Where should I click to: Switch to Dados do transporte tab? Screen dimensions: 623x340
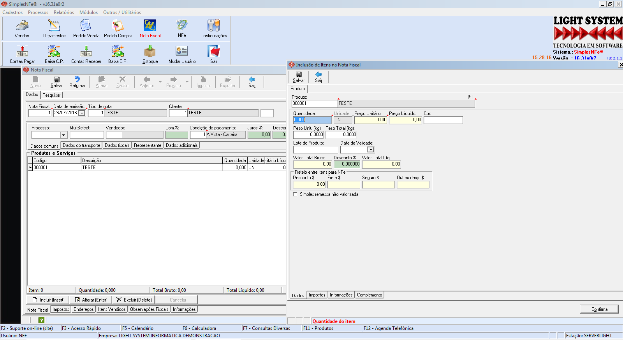81,145
